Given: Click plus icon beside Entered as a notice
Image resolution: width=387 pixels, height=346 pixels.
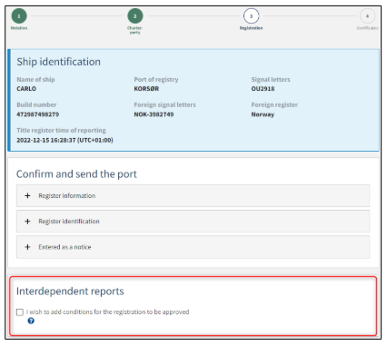Looking at the screenshot, I should coord(27,247).
